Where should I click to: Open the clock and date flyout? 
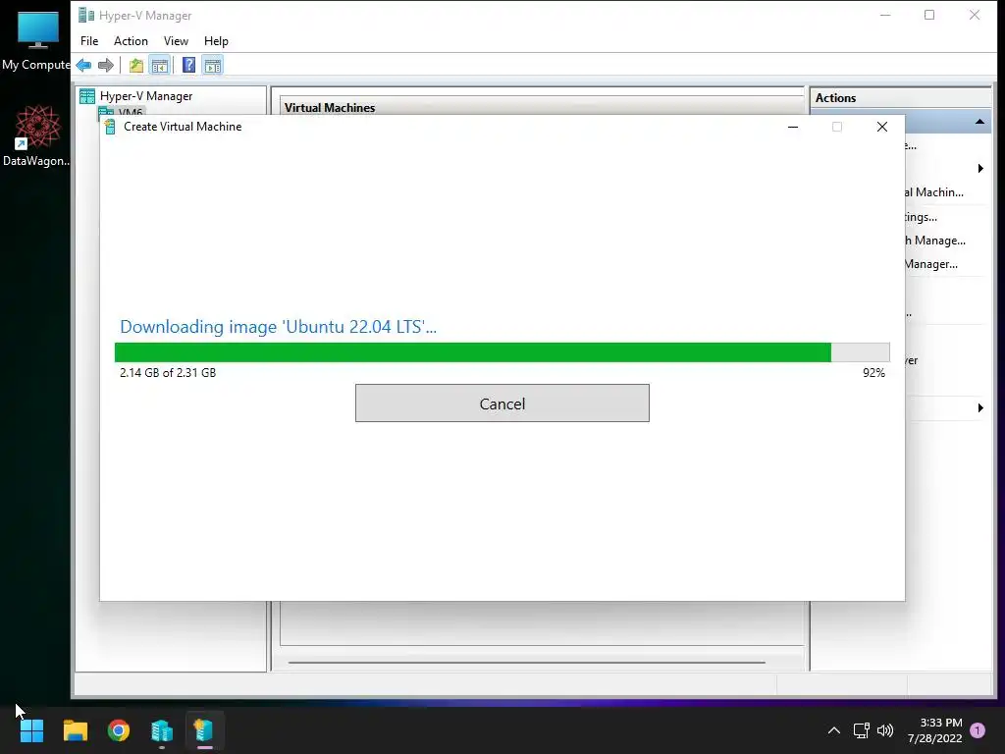(935, 730)
